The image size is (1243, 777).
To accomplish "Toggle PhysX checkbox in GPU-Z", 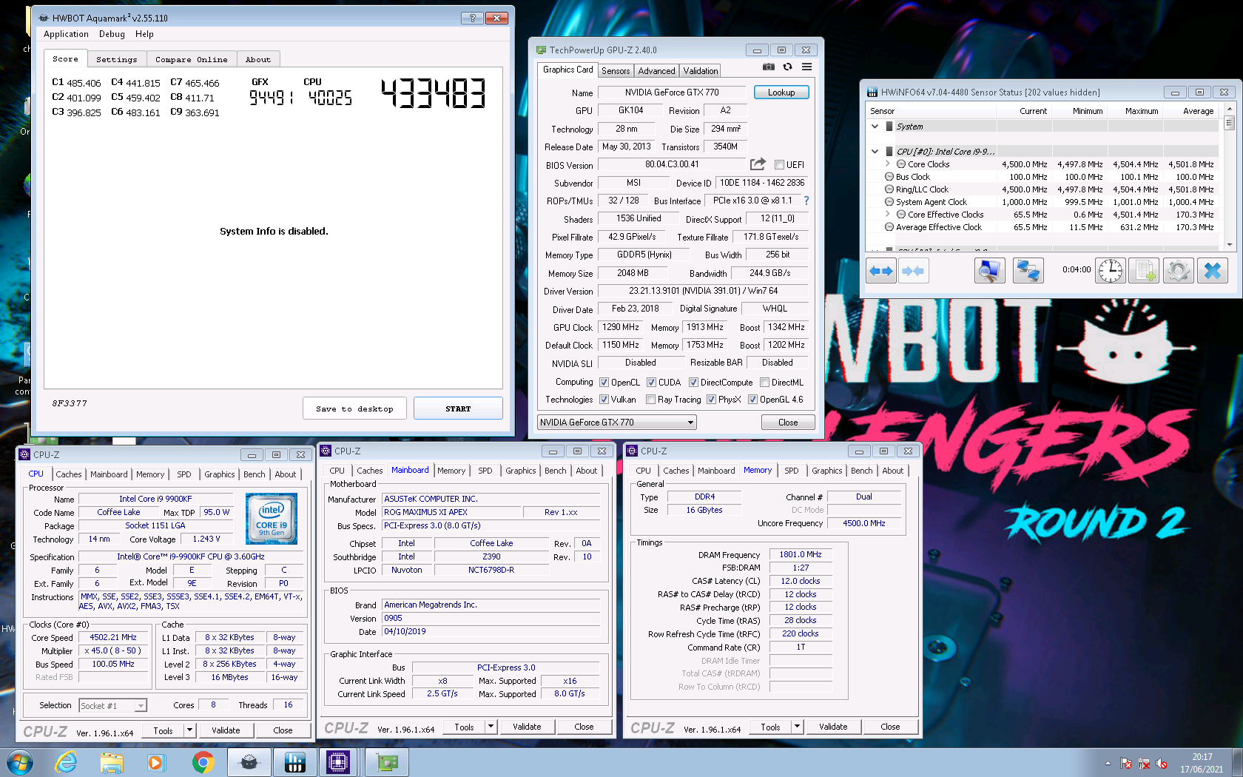I will [711, 400].
